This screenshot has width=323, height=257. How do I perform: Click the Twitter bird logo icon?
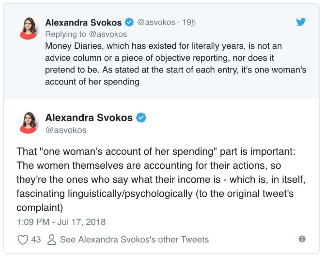[301, 22]
